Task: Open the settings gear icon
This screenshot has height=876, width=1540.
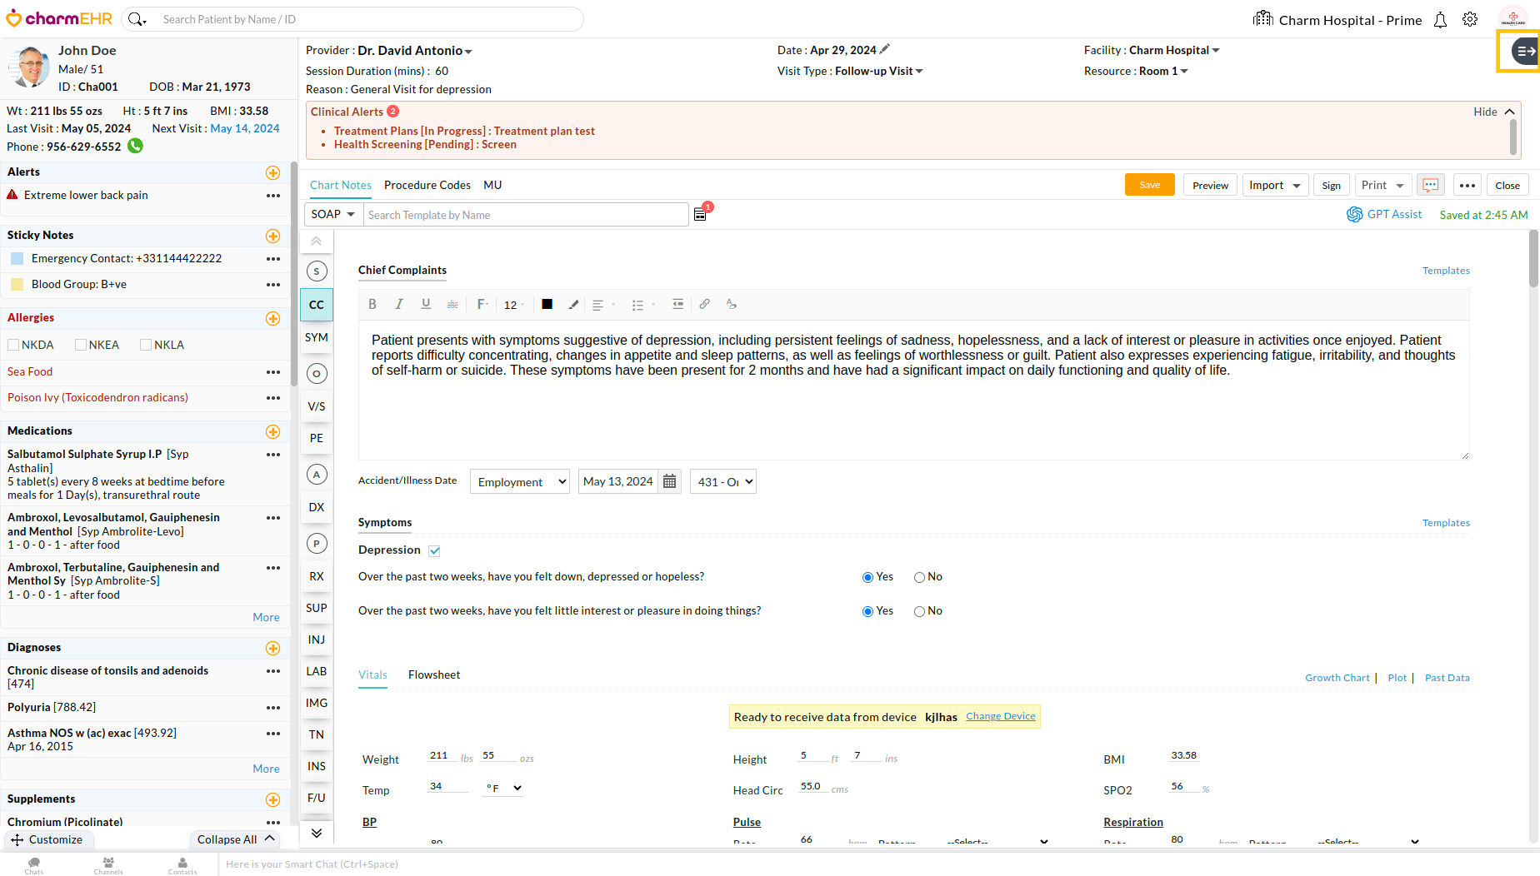Action: click(x=1470, y=19)
